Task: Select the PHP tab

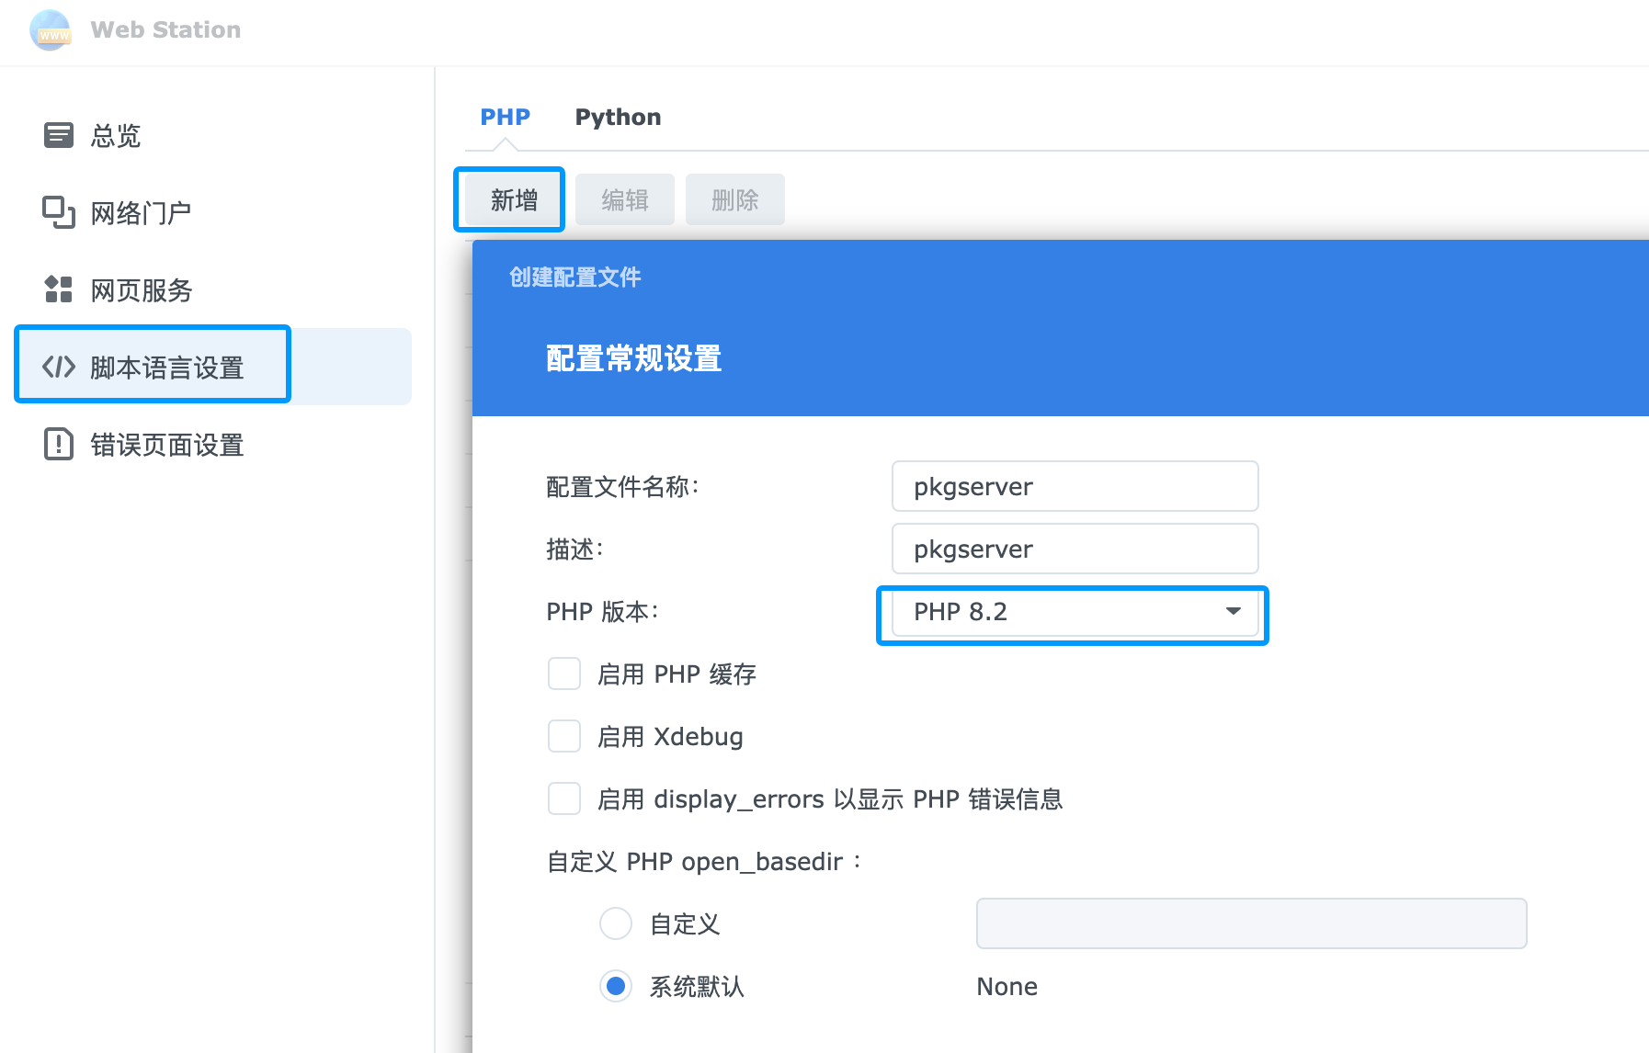Action: coord(505,117)
